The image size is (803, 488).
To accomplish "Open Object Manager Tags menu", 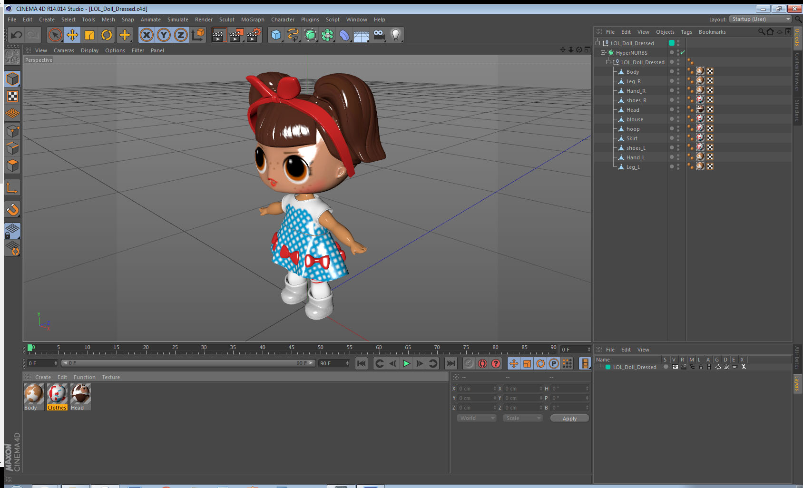I will [x=686, y=32].
